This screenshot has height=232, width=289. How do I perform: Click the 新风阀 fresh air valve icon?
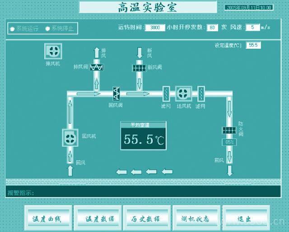pos(139,68)
